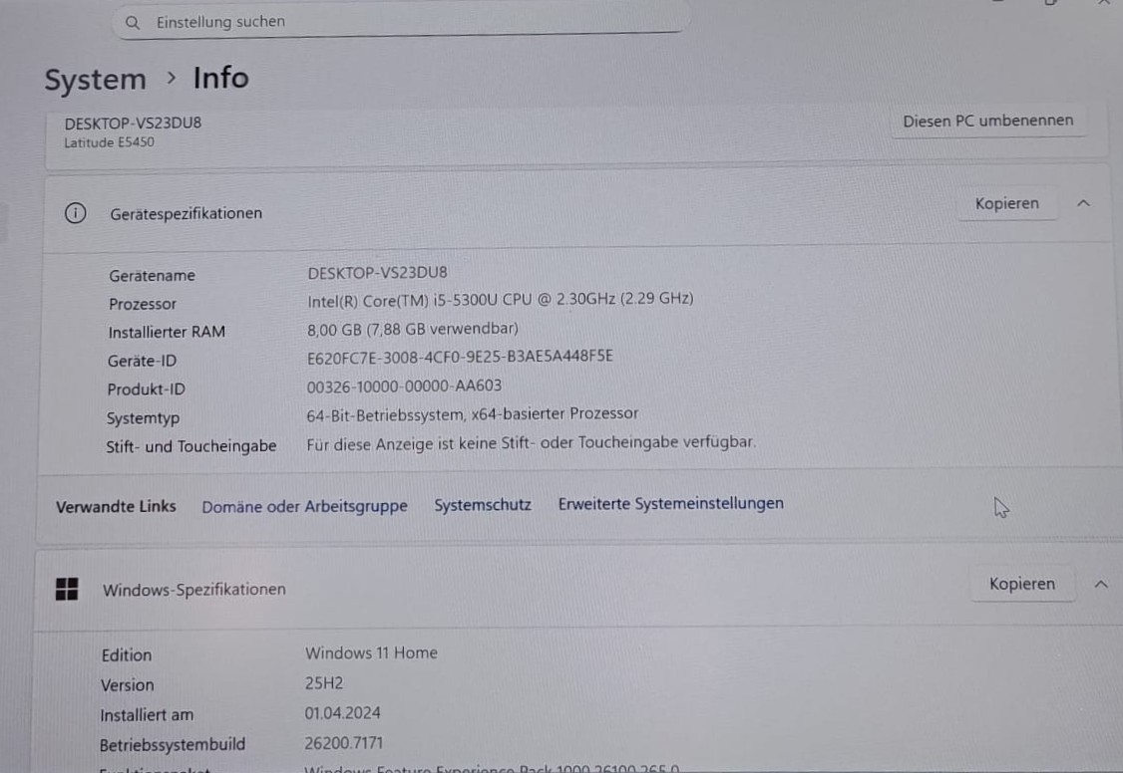
Task: Click the search magnifier icon
Action: (x=133, y=23)
